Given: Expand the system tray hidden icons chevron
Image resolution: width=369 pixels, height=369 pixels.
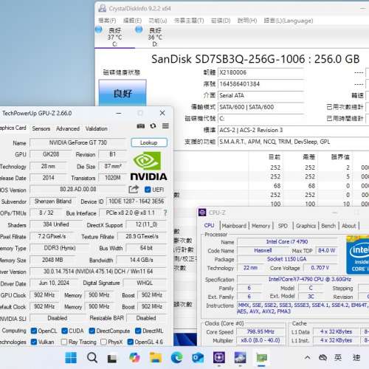Looking at the screenshot, I should [307, 357].
